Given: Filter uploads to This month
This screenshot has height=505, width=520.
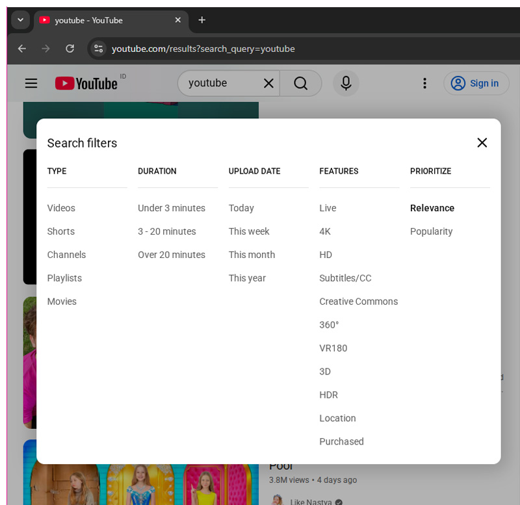Looking at the screenshot, I should click(252, 255).
